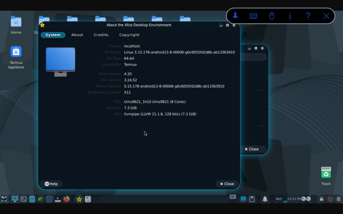Open the About tab
This screenshot has width=343, height=214.
[77, 35]
